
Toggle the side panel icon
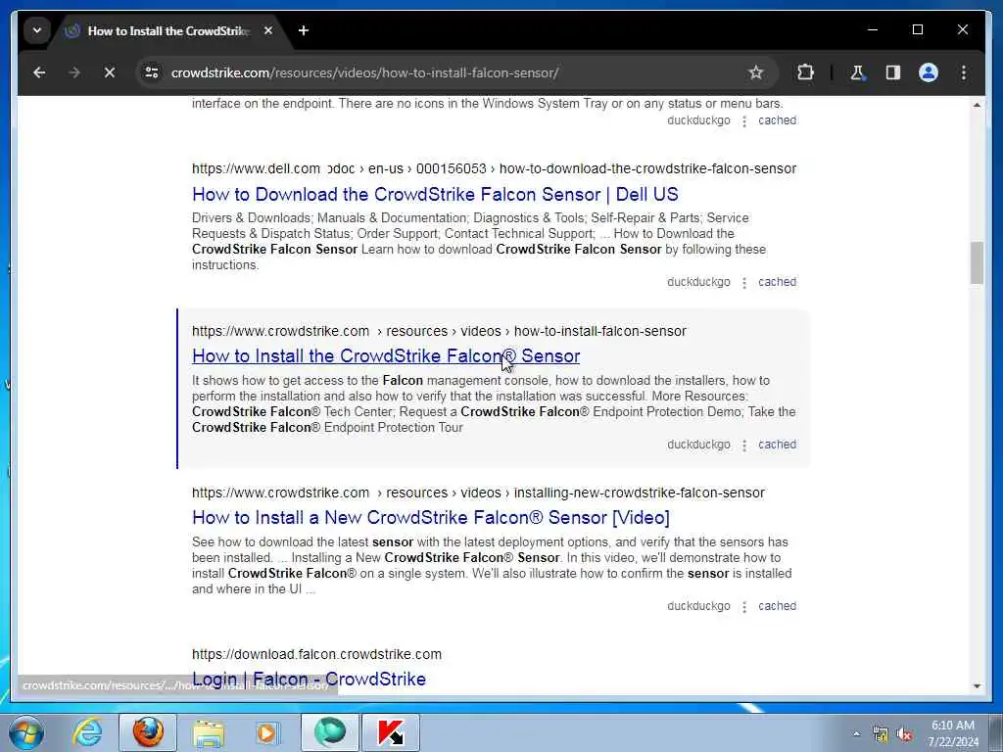tap(893, 72)
